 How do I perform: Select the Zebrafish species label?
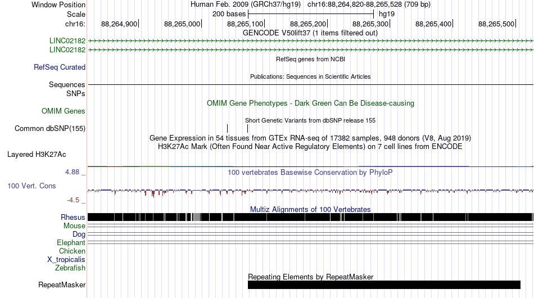click(x=70, y=268)
